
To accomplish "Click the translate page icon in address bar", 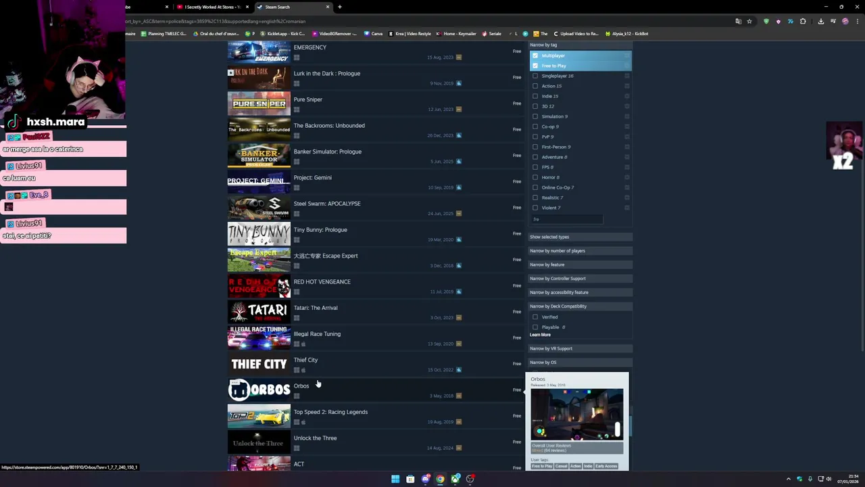I will click(x=738, y=21).
